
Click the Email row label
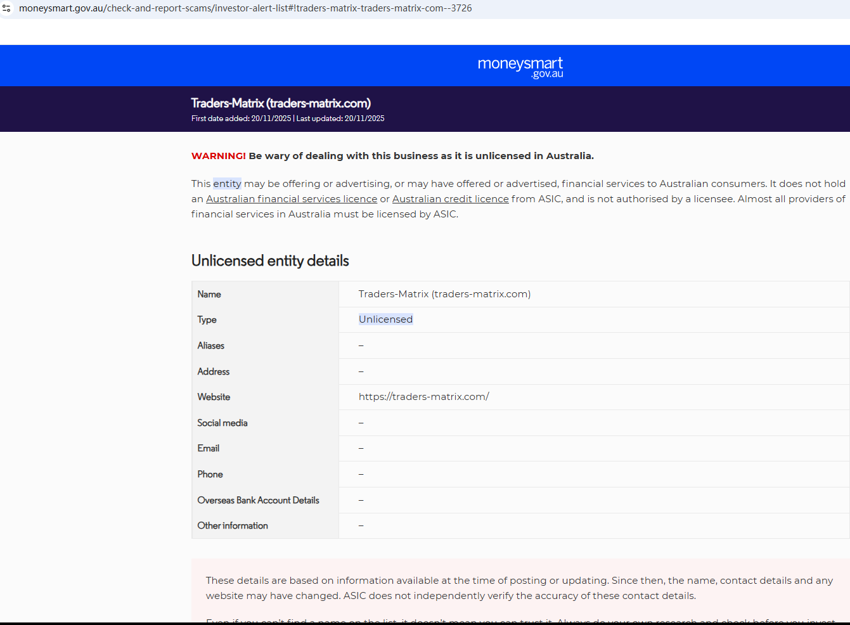[x=209, y=448]
